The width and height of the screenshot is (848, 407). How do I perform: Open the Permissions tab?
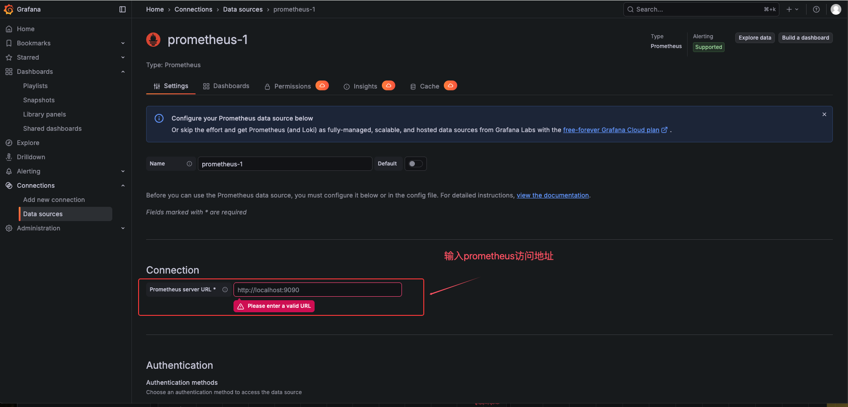287,86
